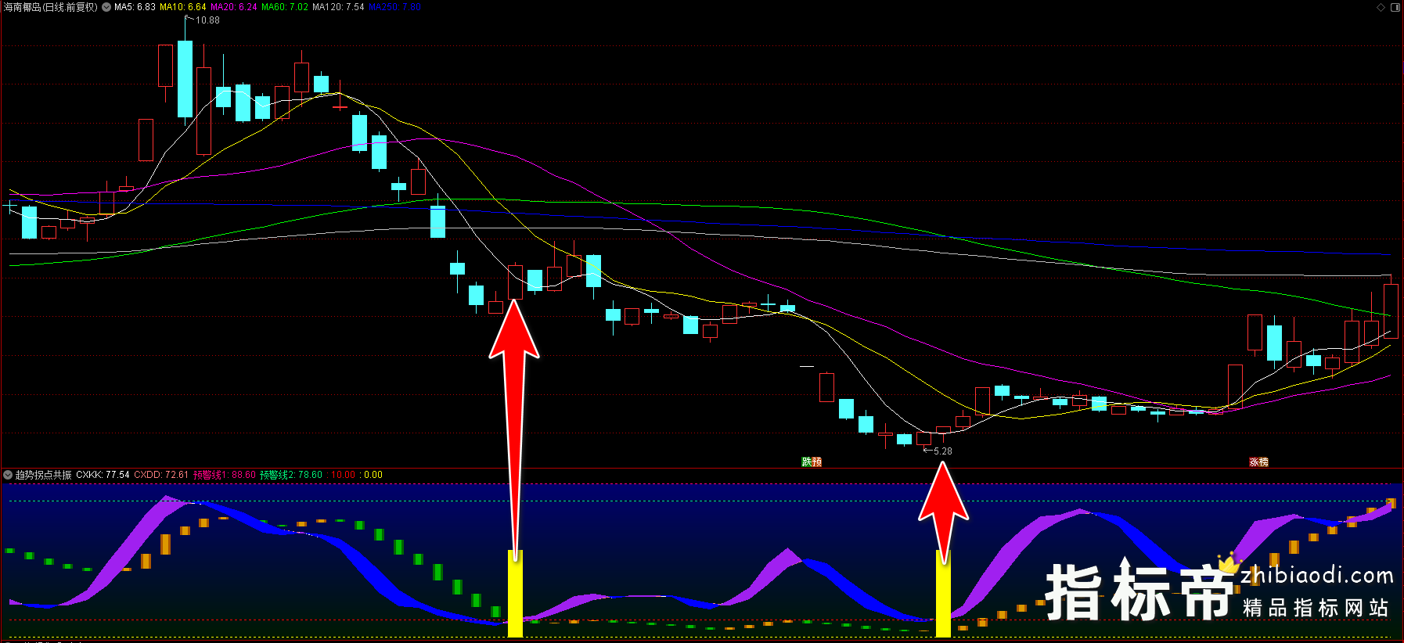
Task: Select the MA10: 6.64 label
Action: tap(183, 7)
